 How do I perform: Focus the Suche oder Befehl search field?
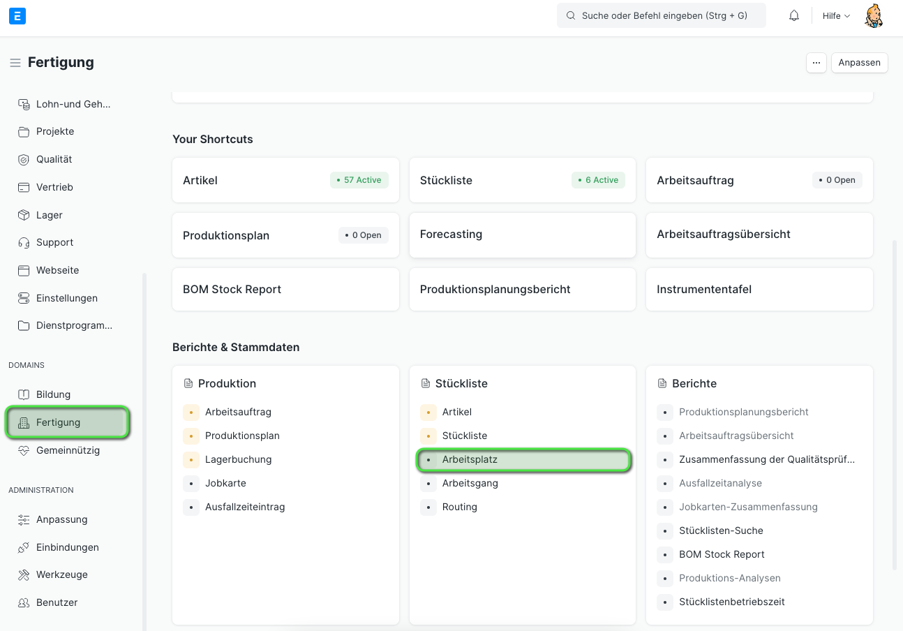pyautogui.click(x=662, y=15)
